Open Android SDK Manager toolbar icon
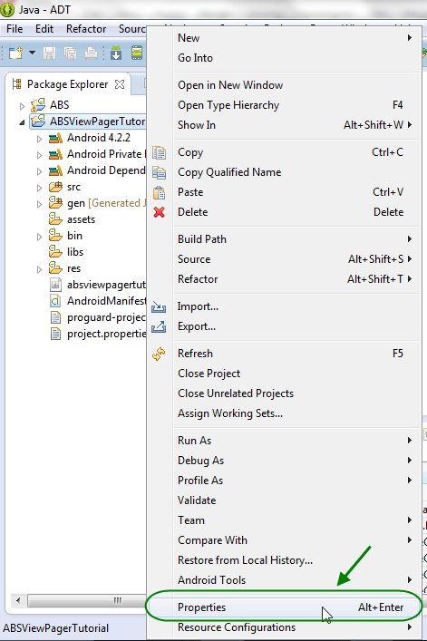The image size is (427, 641). tap(116, 53)
